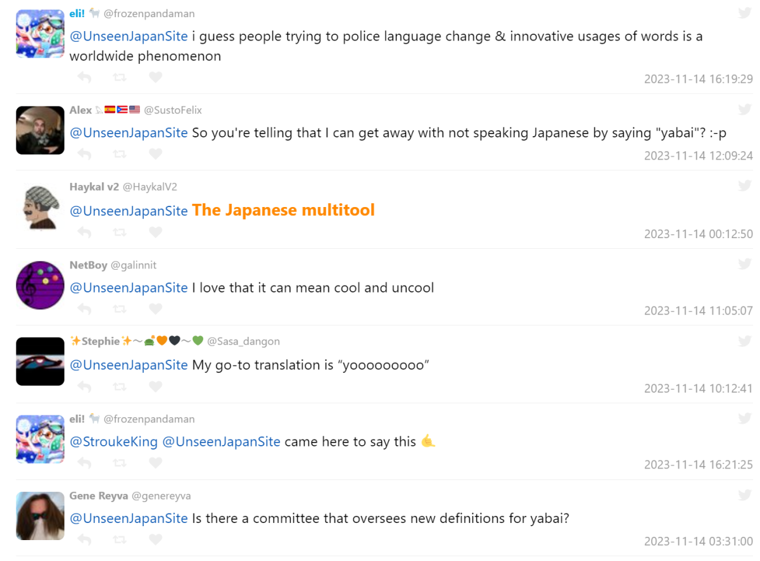Image resolution: width=760 pixels, height=561 pixels.
Task: Like eli's "came here to say this" tweet
Action: click(x=155, y=463)
